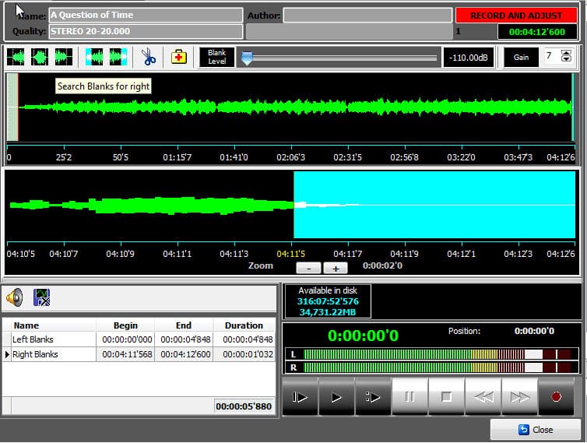Click the cyan selected region in zoomed waveform
This screenshot has height=443, width=587.
click(x=434, y=205)
